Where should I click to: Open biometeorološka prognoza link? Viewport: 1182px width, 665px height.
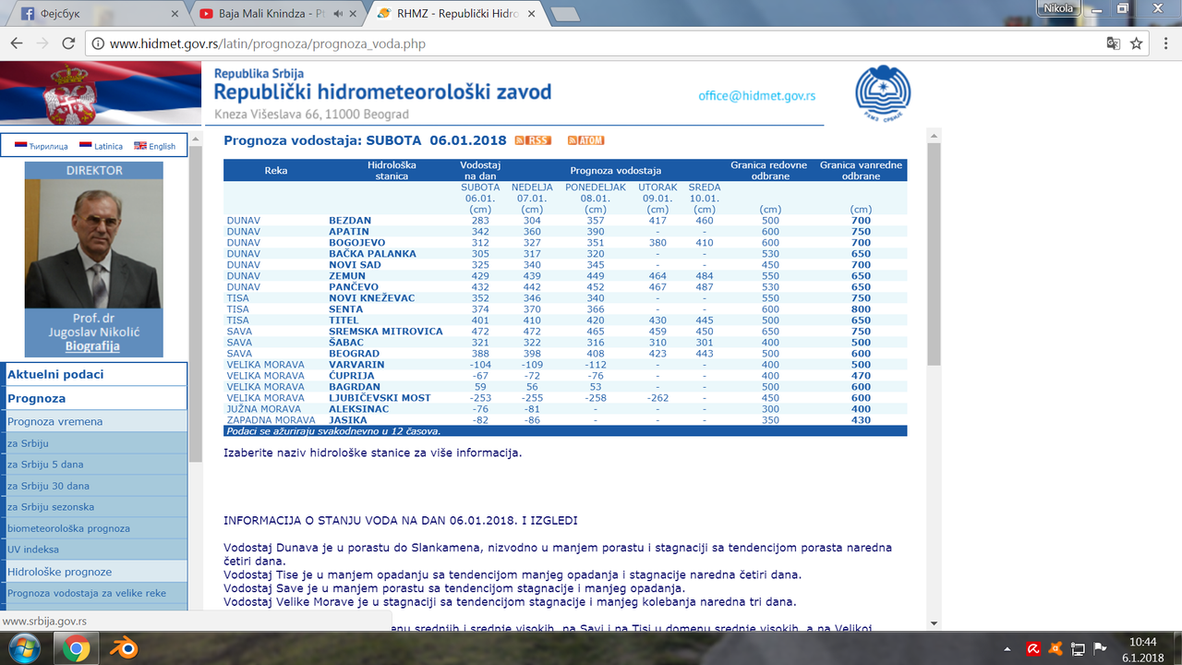(x=94, y=528)
